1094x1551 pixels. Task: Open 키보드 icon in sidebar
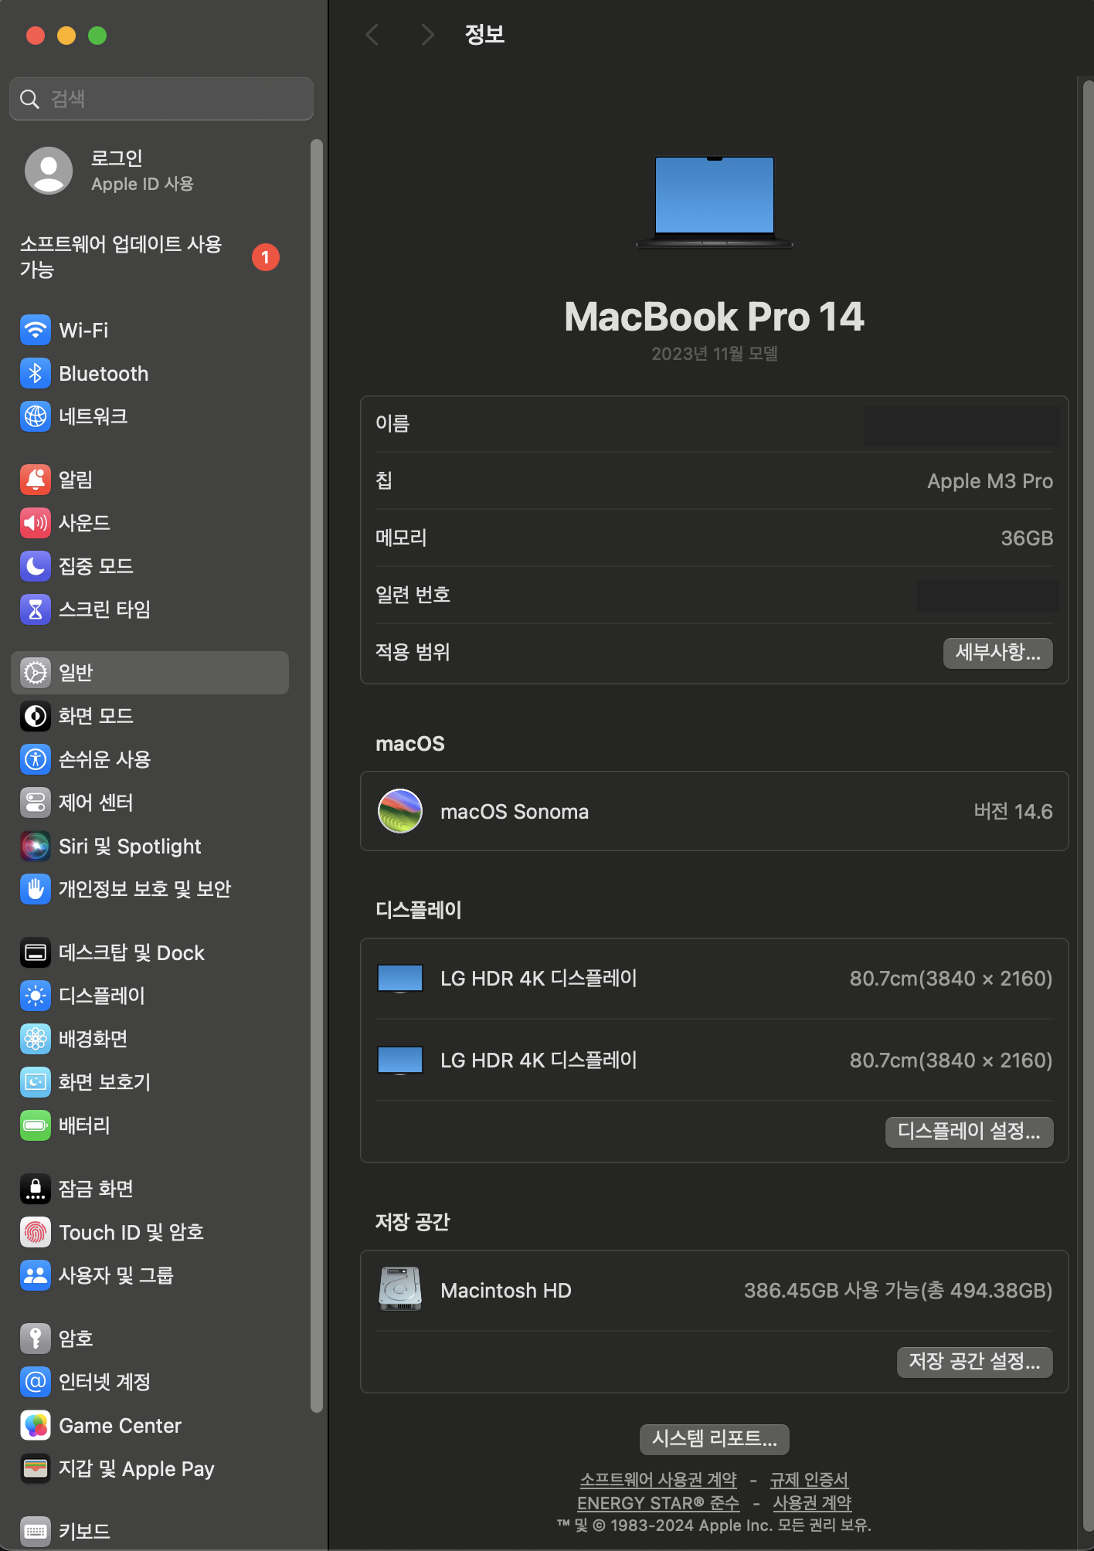click(x=36, y=1531)
